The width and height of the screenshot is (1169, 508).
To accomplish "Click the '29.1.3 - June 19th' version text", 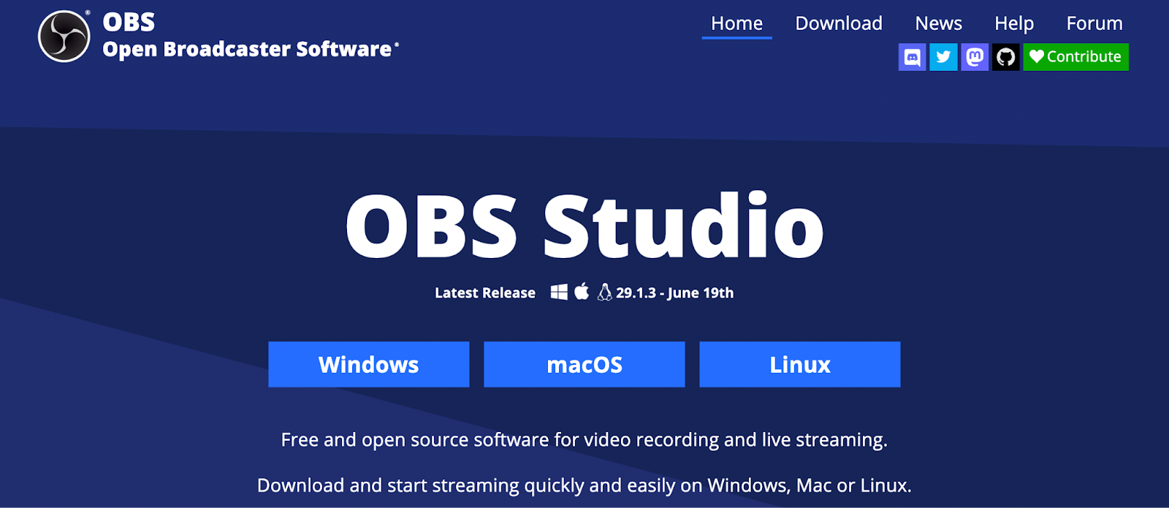I will click(674, 292).
